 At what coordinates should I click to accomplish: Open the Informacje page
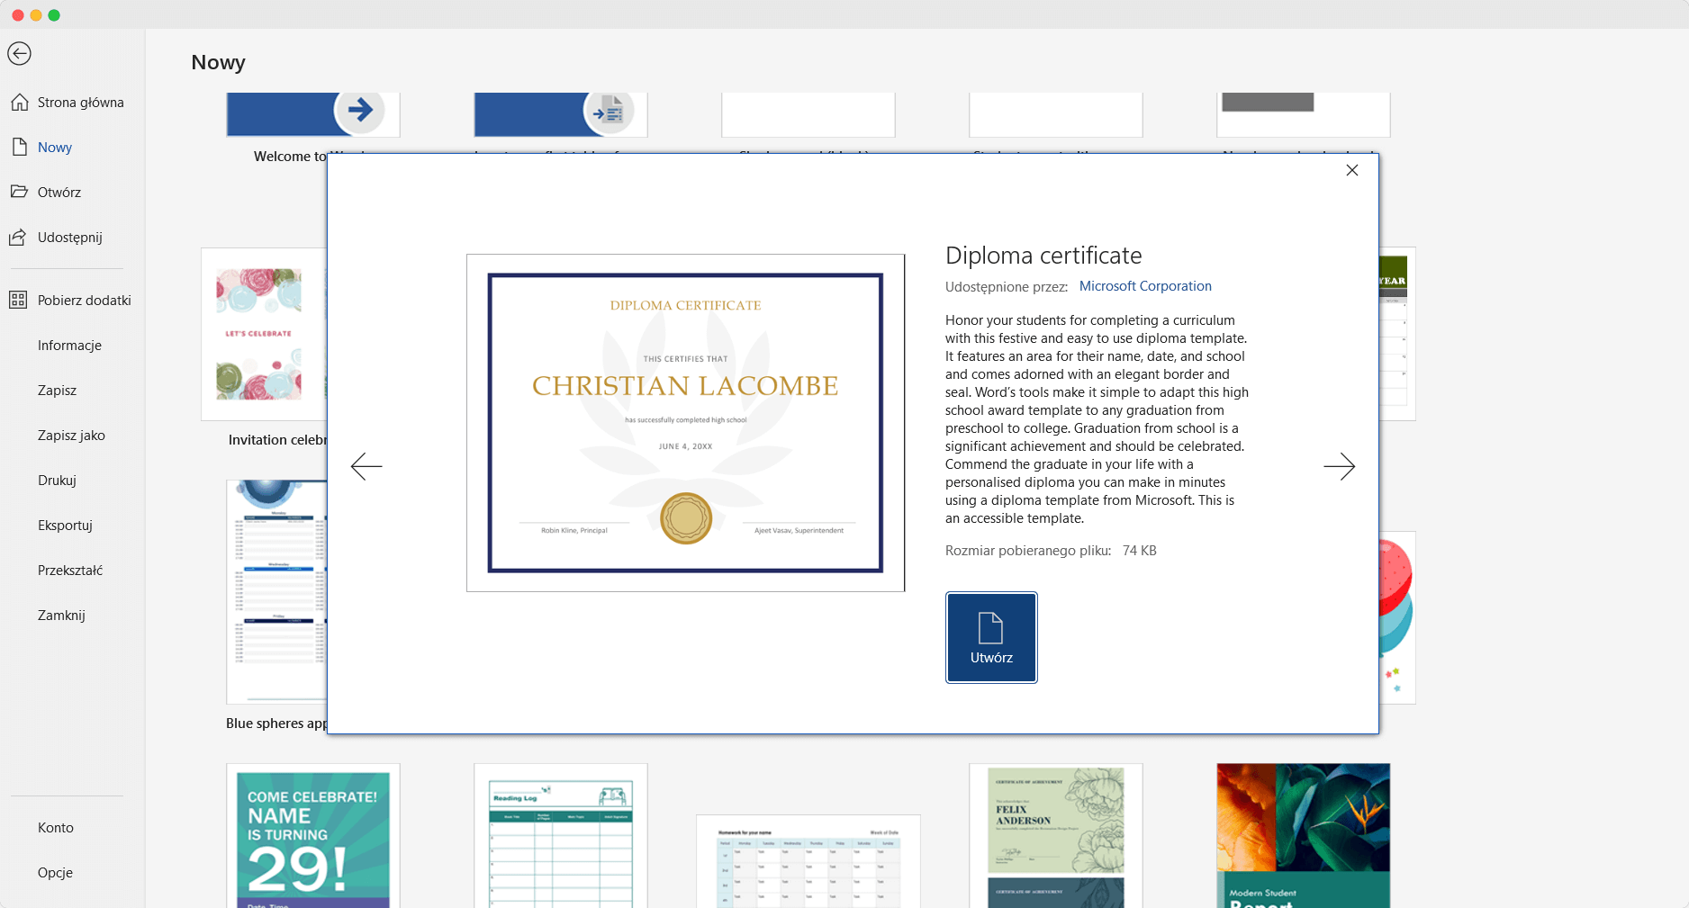point(69,346)
